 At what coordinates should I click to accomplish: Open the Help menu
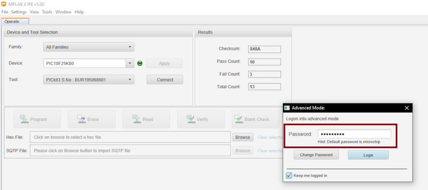(x=79, y=12)
